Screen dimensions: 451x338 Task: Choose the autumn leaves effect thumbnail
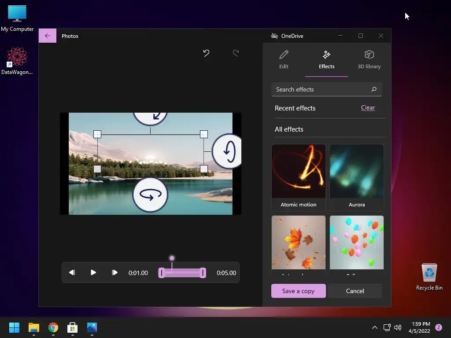299,242
